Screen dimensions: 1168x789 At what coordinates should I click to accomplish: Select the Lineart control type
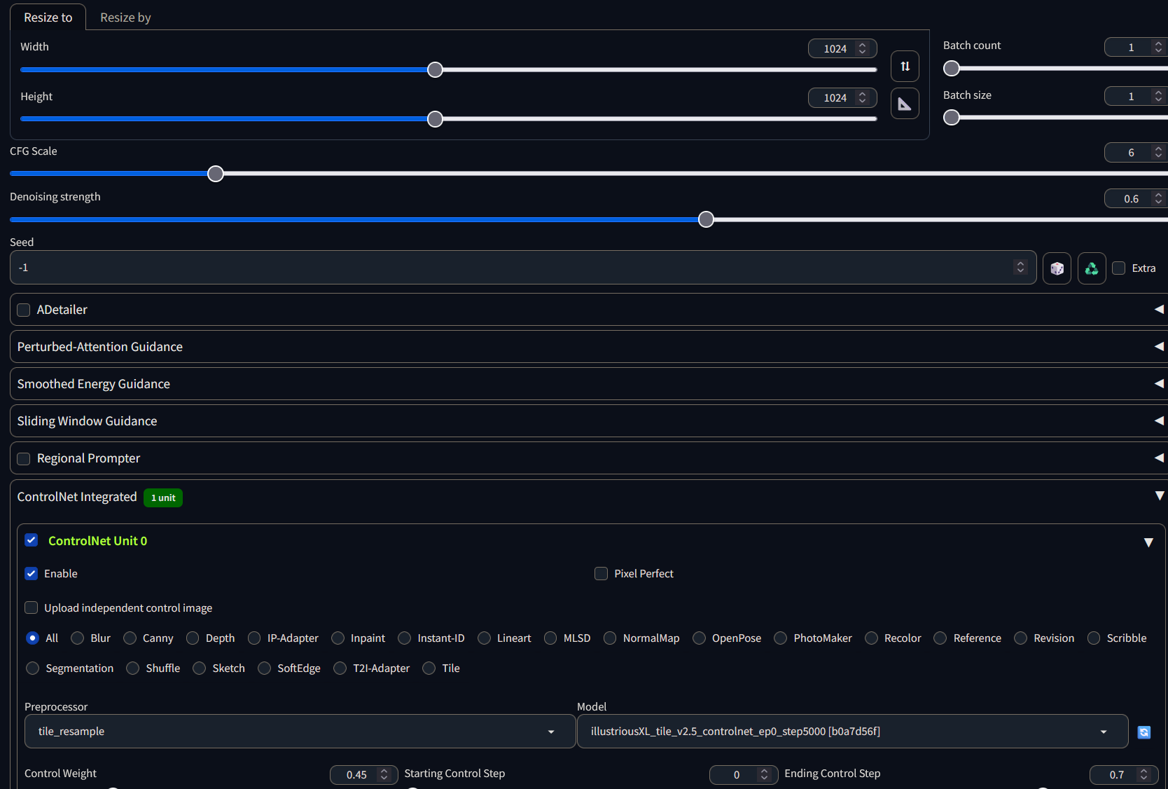[484, 638]
